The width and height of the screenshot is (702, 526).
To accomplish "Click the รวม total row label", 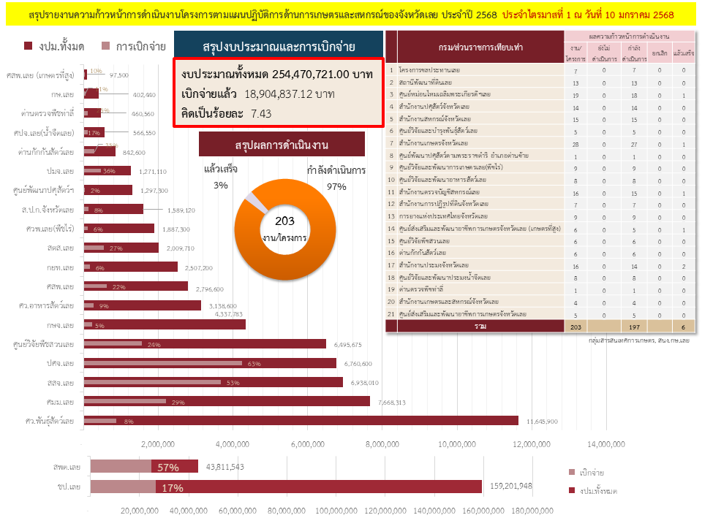I will click(480, 327).
